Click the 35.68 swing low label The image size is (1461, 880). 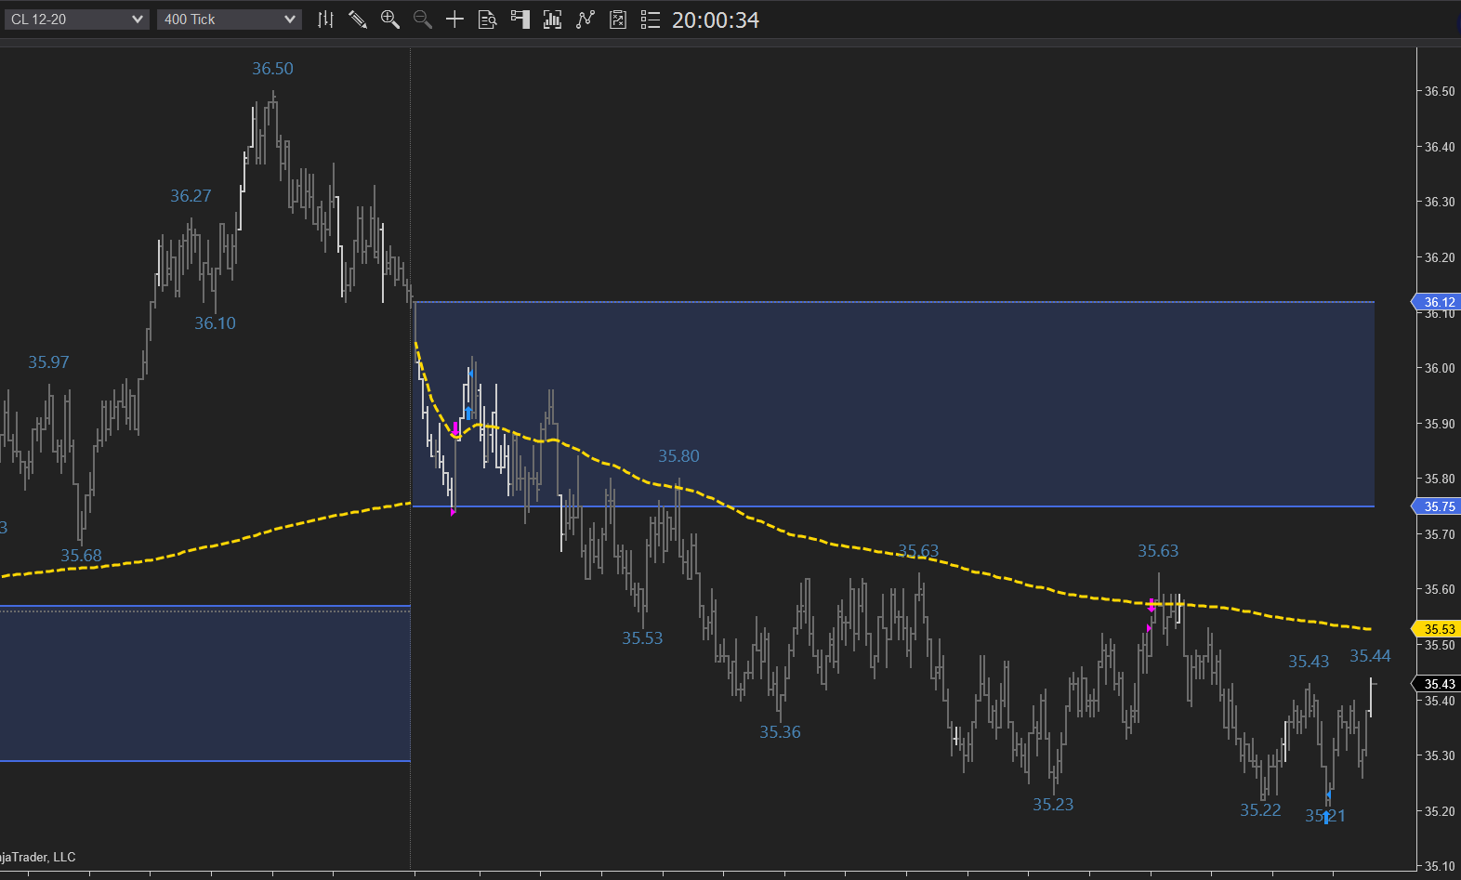tap(81, 556)
